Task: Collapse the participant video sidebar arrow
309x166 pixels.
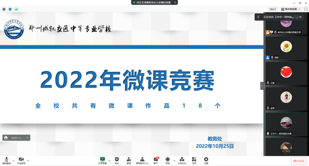Action: click(262, 86)
